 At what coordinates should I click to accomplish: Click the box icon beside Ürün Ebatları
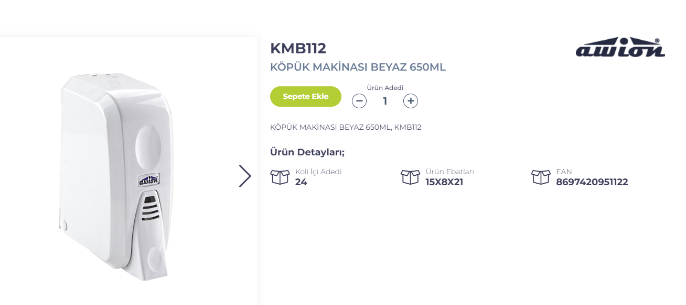[410, 177]
